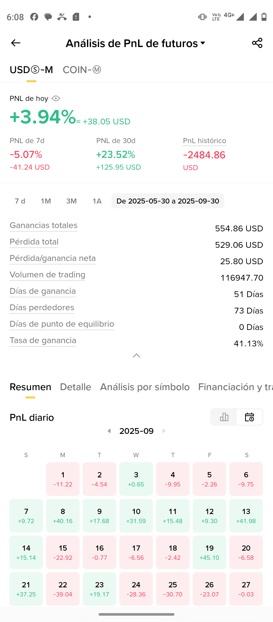Go to next month arrow
Screen dimensions: 273x622
tap(164, 431)
